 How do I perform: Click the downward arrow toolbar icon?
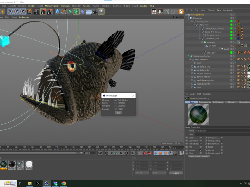click(160, 11)
